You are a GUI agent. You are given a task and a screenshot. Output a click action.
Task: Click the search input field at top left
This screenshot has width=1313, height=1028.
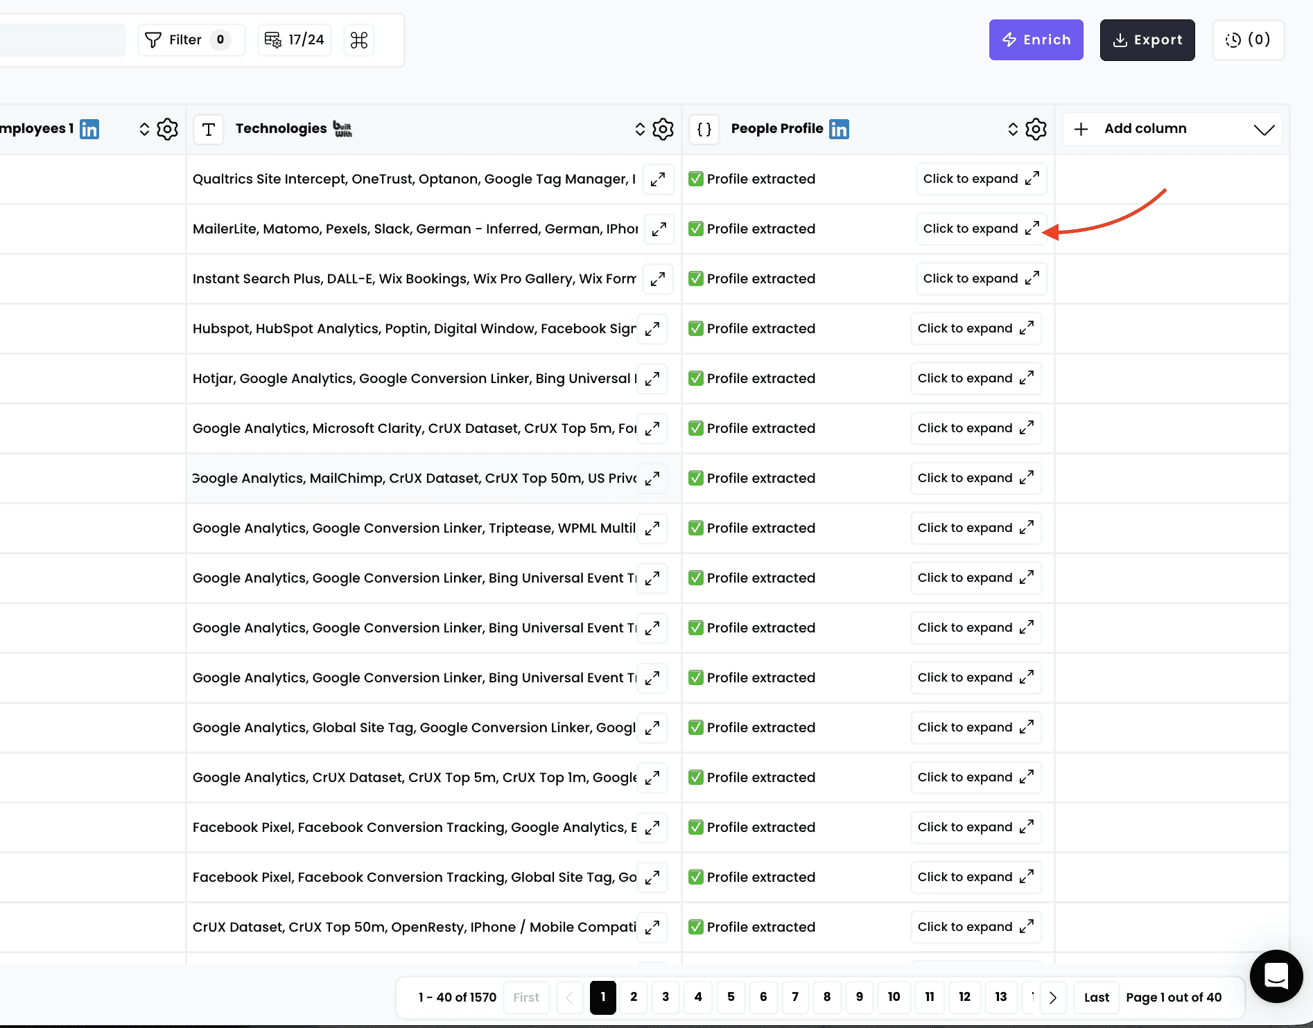click(62, 40)
